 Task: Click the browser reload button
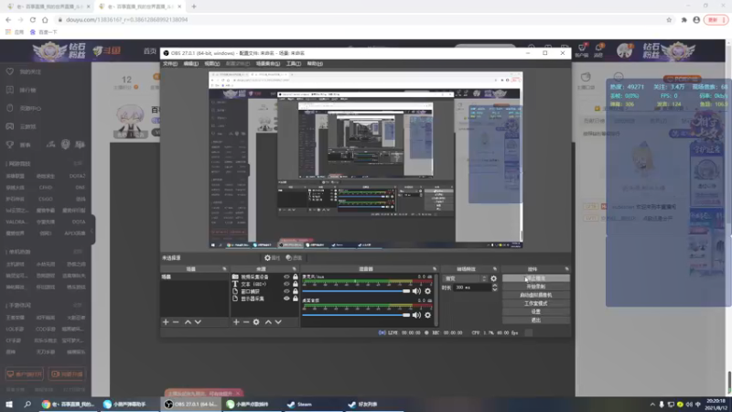coord(33,19)
